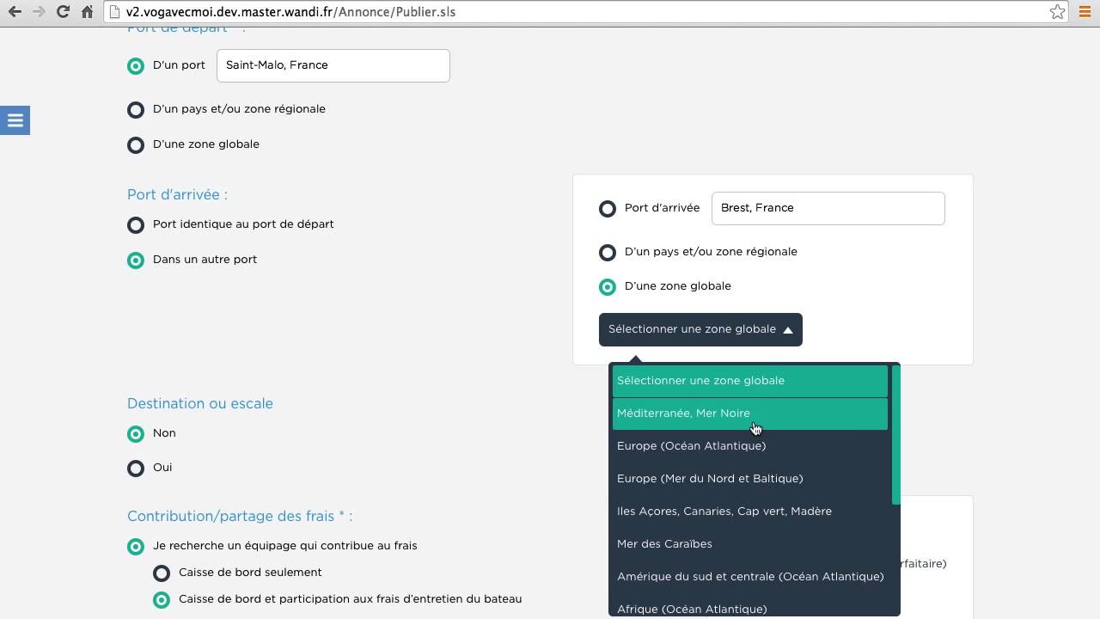1100x619 pixels.
Task: Select departure 'D'une zone globale' radio
Action: point(136,145)
